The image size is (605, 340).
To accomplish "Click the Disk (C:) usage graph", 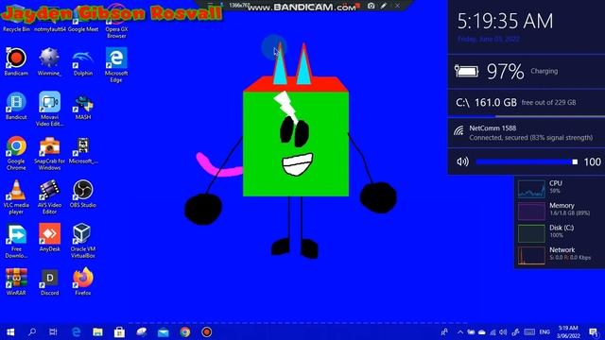I will point(531,233).
